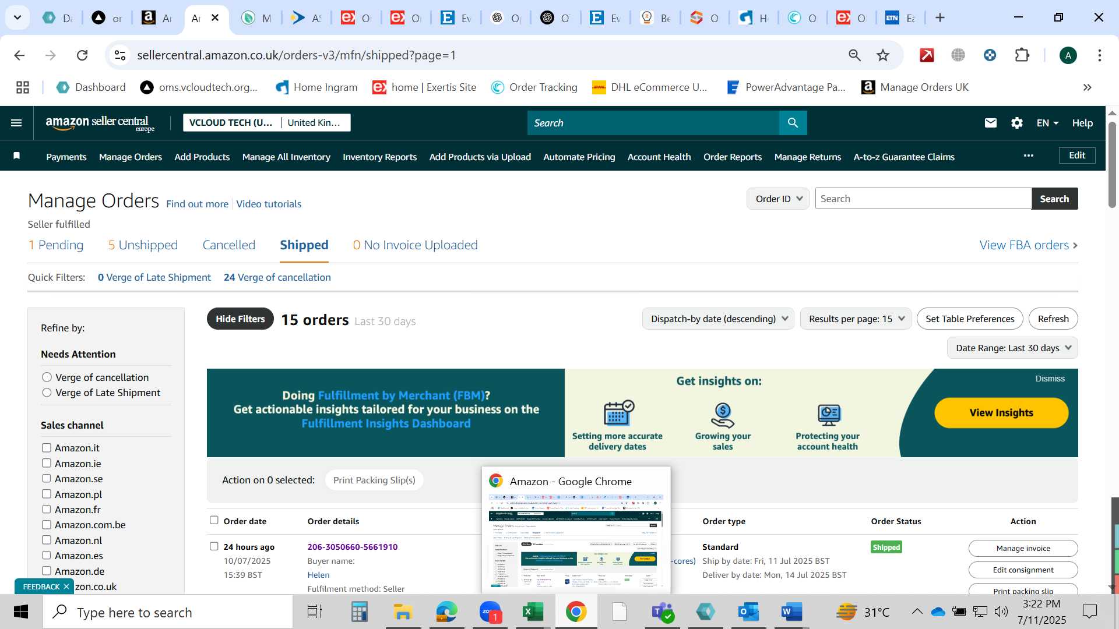Open the Seller Central hamburger menu
Viewport: 1119px width, 629px height.
16,123
